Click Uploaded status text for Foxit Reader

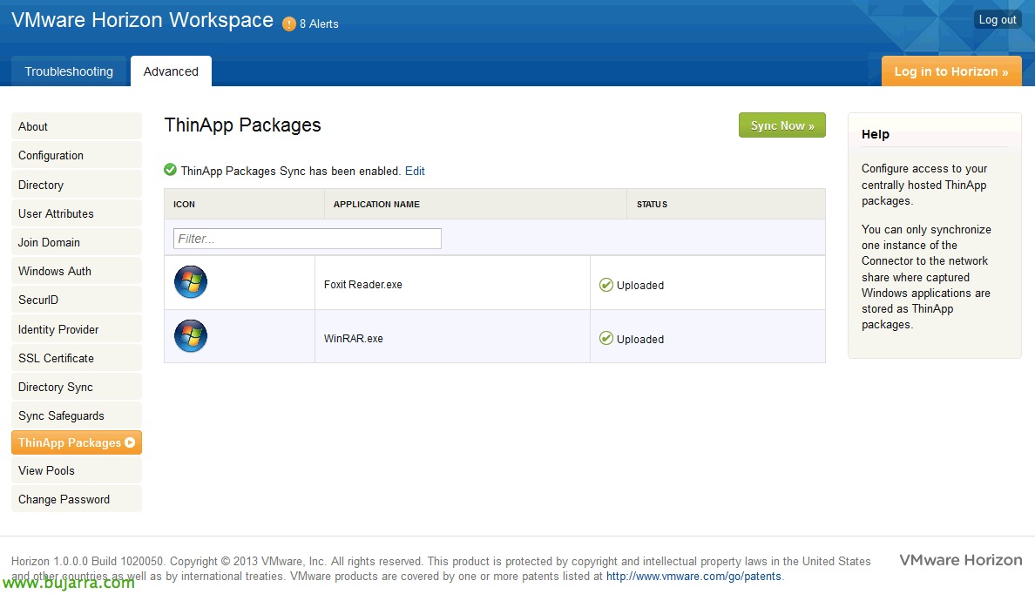(640, 285)
